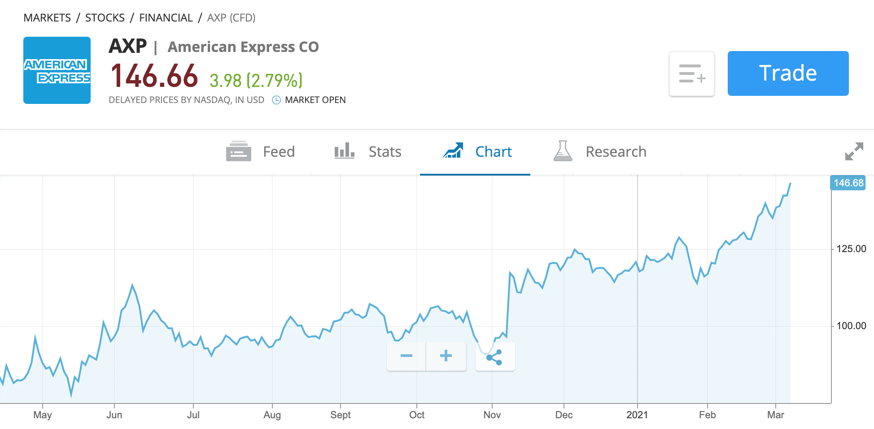Go to STOCKS breadcrumb link
This screenshot has height=429, width=874.
coord(105,18)
